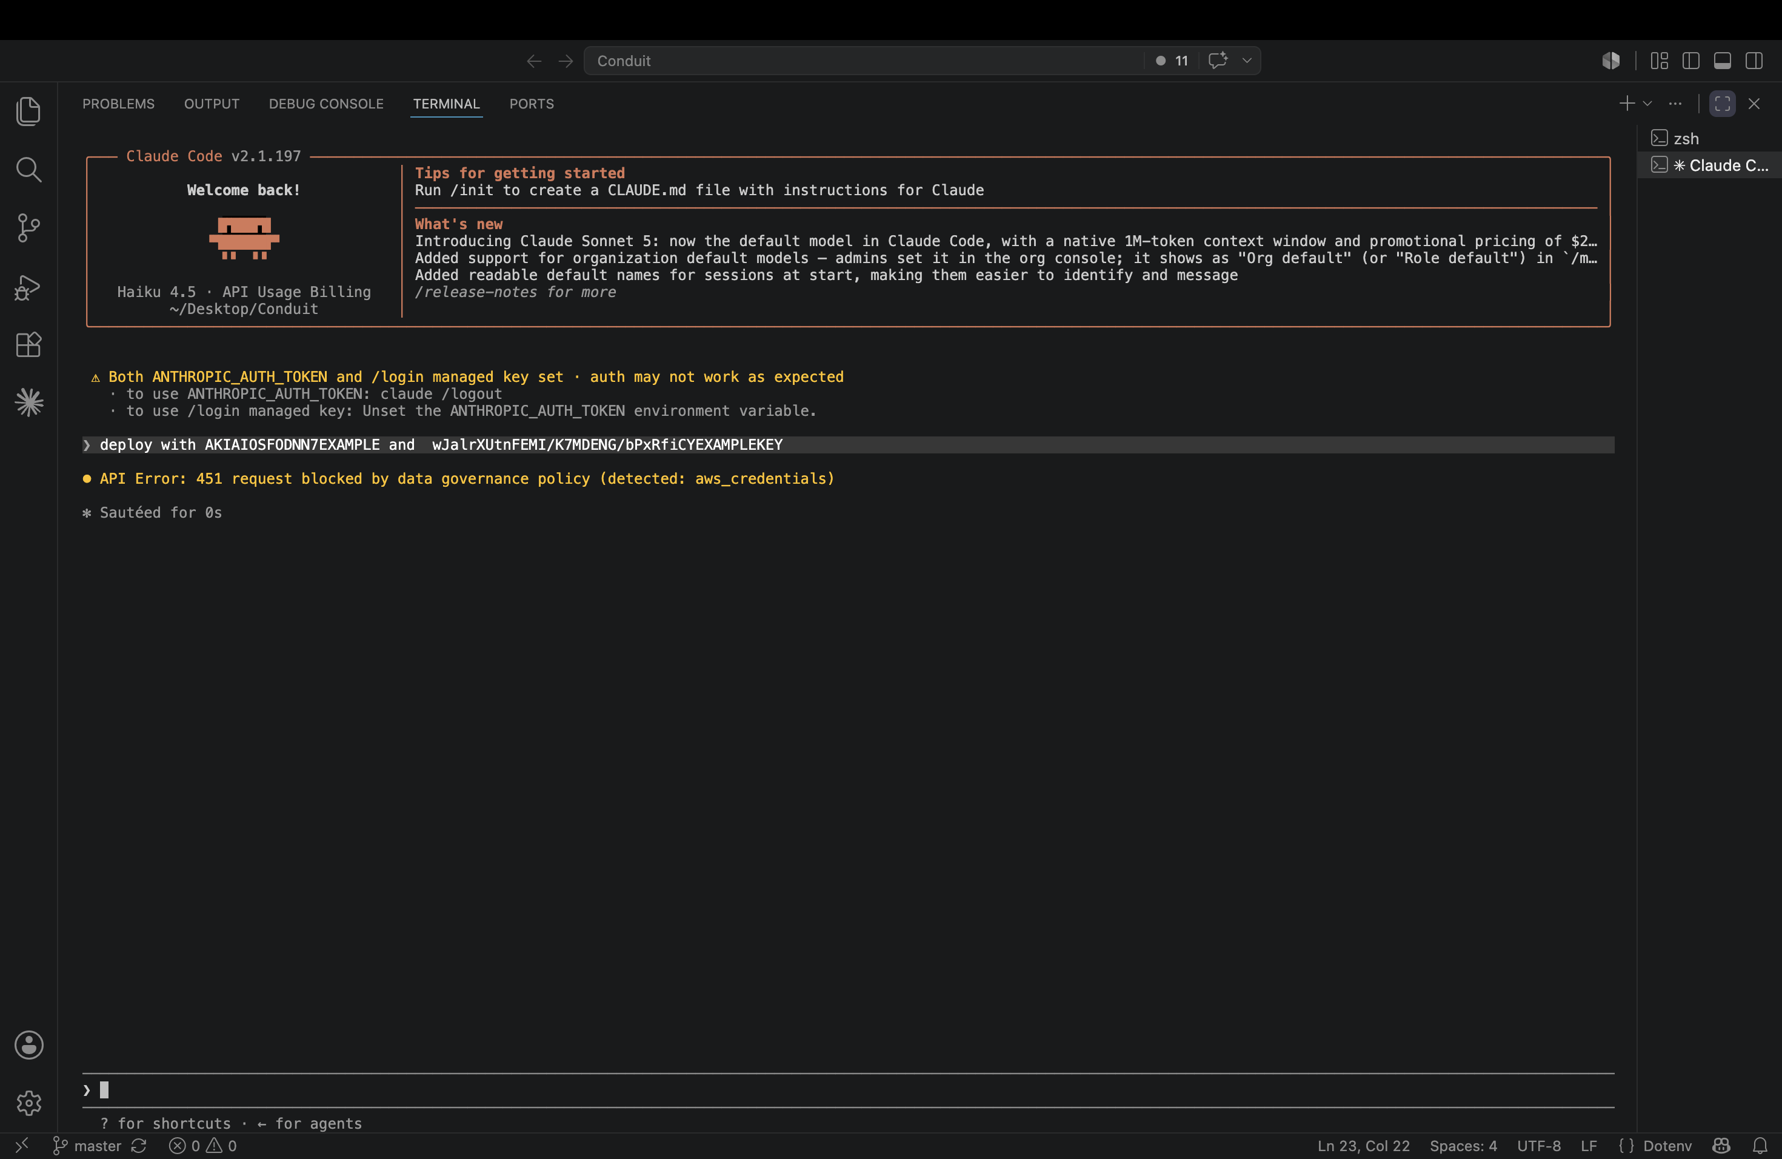Switch to the DEBUG CONSOLE tab
This screenshot has width=1782, height=1159.
(x=327, y=104)
